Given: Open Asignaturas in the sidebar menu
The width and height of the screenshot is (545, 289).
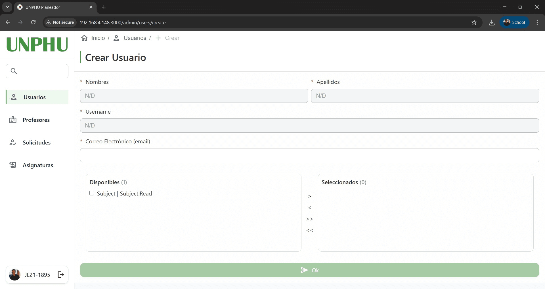Looking at the screenshot, I should coord(37,165).
